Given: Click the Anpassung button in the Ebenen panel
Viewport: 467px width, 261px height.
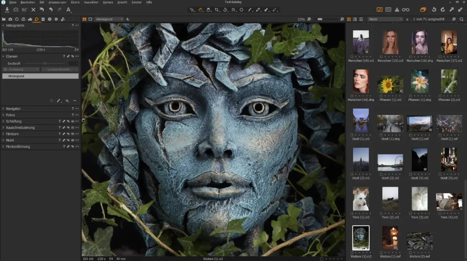Looking at the screenshot, I should point(21,69).
